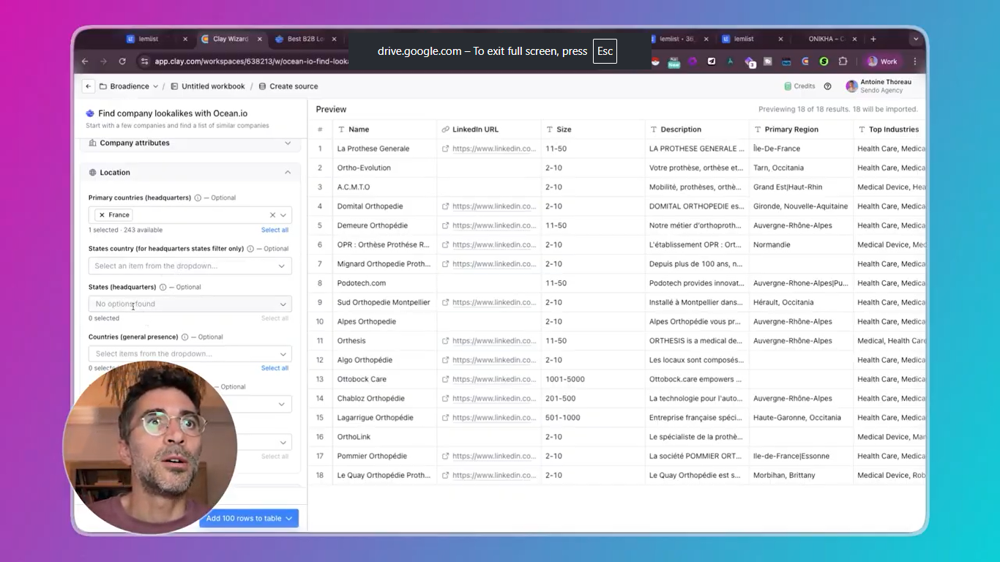Click the LinkedIn URL column header

(489, 130)
